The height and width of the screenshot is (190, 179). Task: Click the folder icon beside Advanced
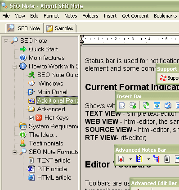tap(31, 109)
